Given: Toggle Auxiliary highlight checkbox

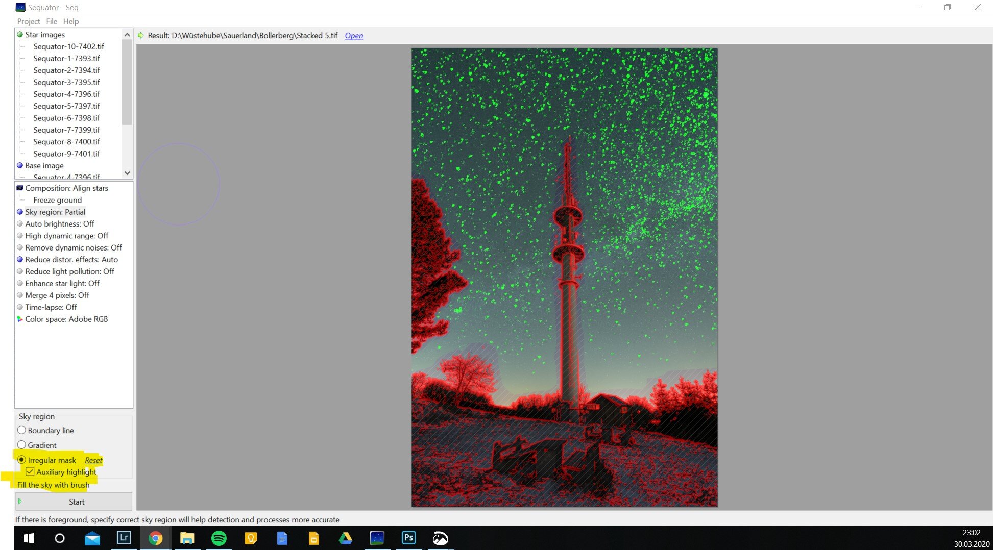Looking at the screenshot, I should pyautogui.click(x=30, y=472).
